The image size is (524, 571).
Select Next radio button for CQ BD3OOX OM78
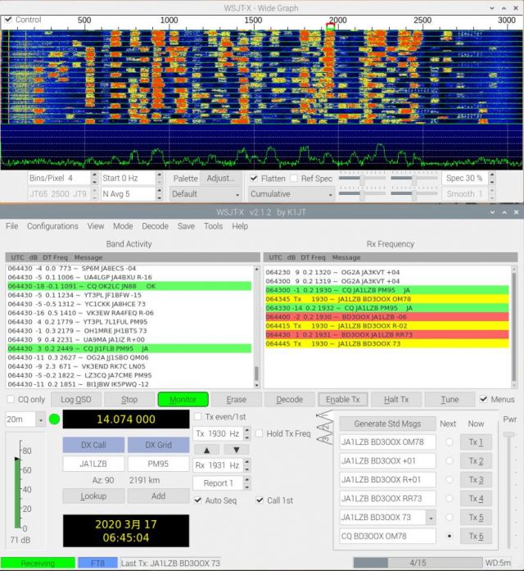449,536
